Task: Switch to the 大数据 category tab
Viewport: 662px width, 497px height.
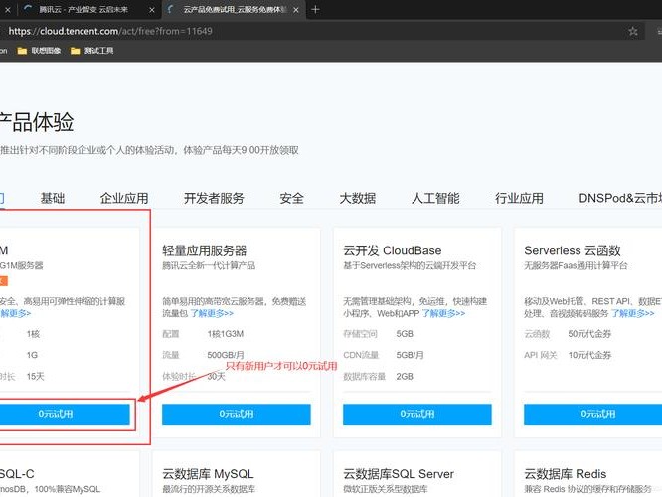Action: (358, 198)
